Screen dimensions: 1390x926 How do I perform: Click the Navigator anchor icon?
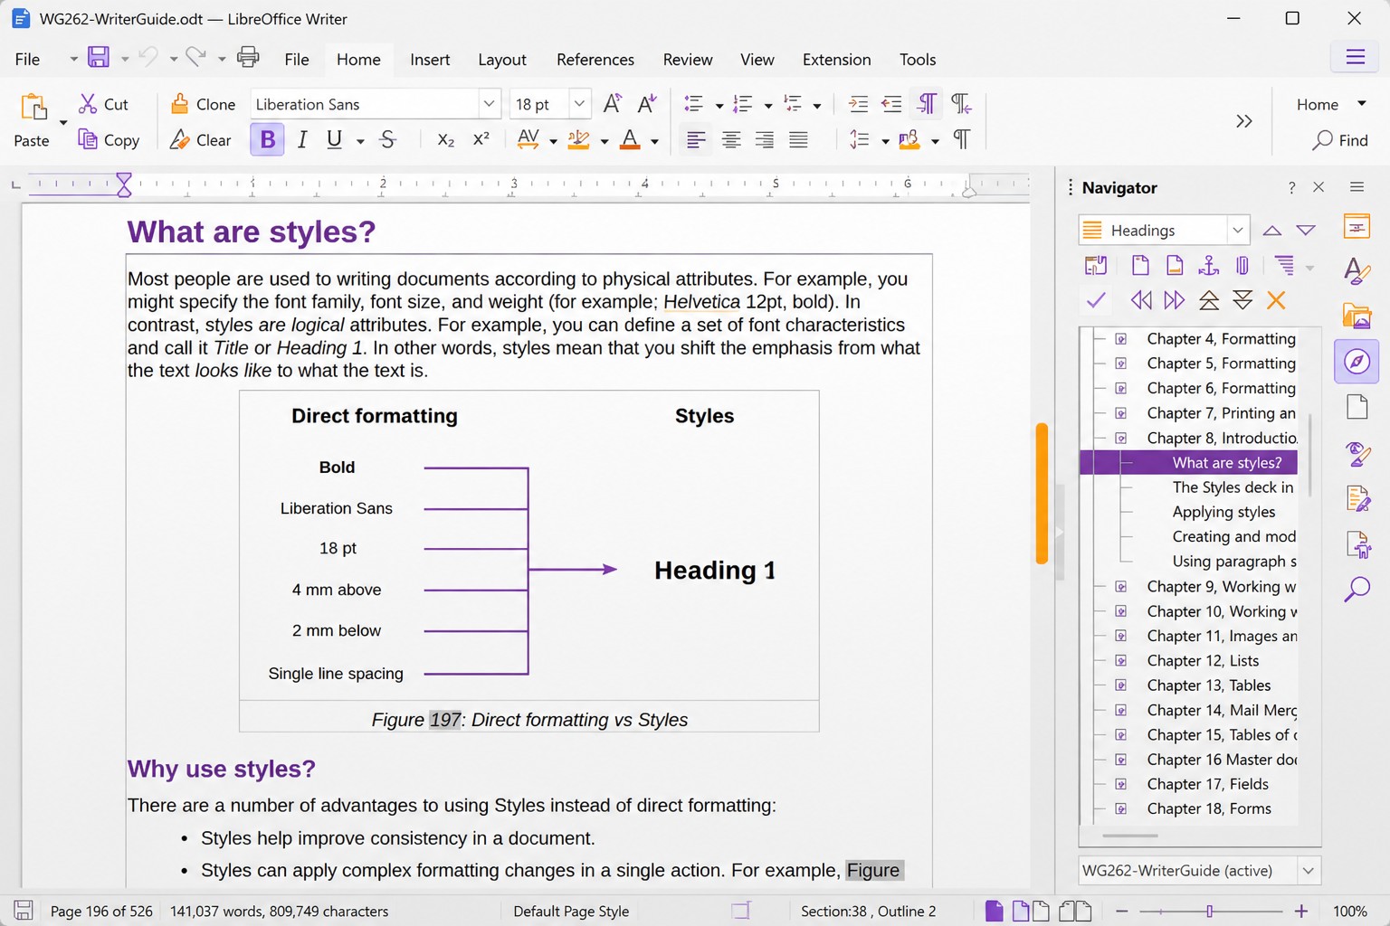coord(1209,265)
